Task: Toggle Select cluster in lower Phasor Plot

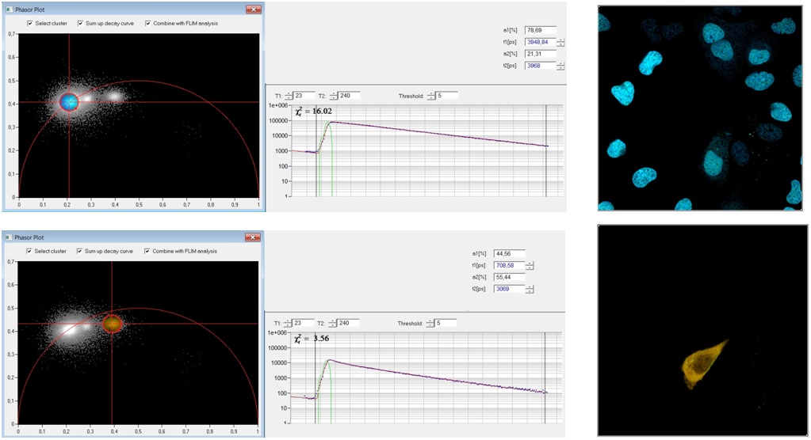Action: click(x=30, y=251)
